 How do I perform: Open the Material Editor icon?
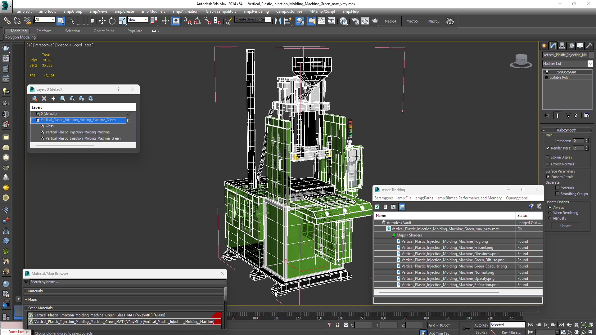[343, 21]
